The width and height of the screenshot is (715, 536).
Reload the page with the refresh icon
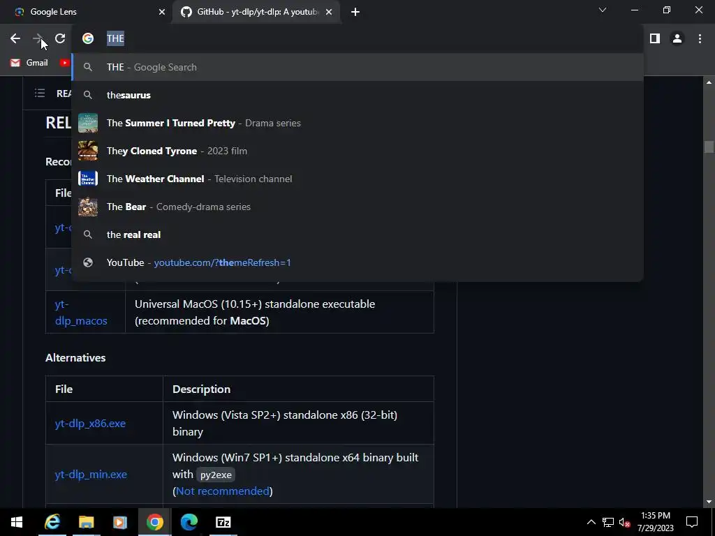coord(60,39)
